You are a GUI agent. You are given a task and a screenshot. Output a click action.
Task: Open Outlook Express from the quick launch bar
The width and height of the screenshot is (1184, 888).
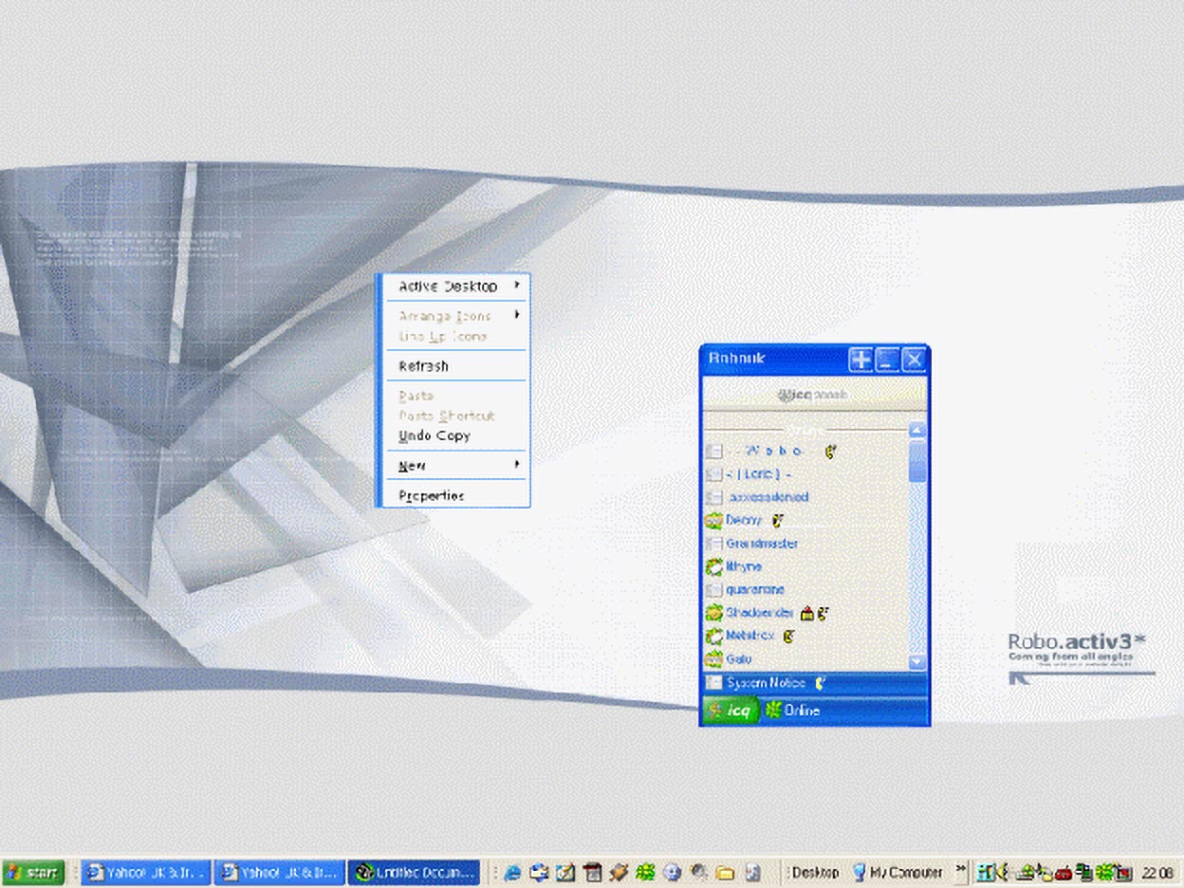point(538,873)
